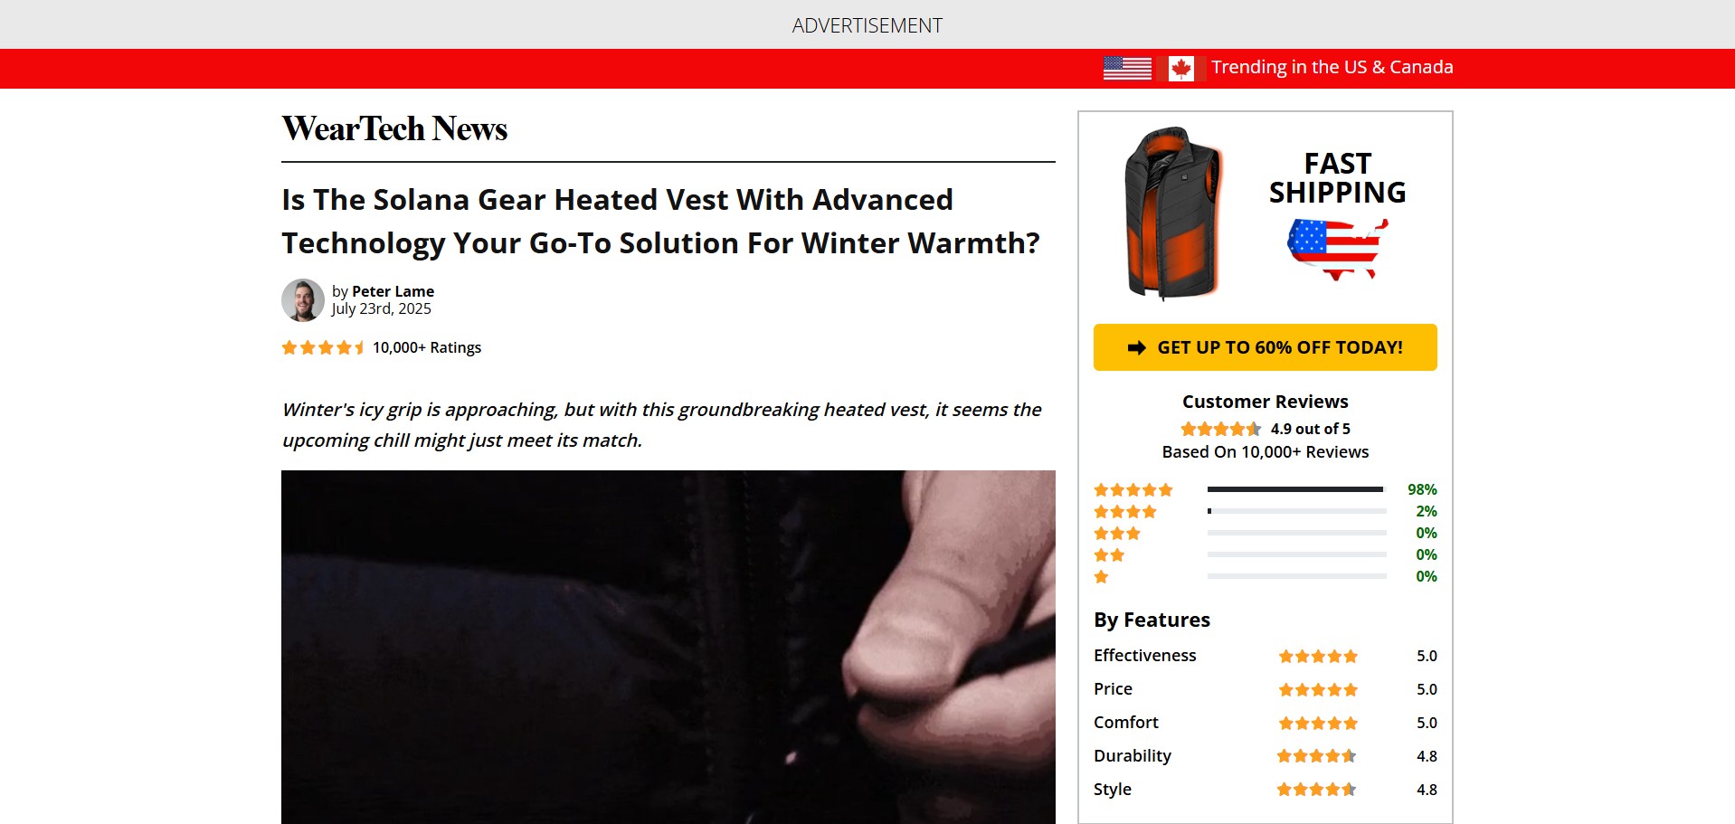Image resolution: width=1735 pixels, height=824 pixels.
Task: Click the five-star row rating icons
Action: 1133,490
